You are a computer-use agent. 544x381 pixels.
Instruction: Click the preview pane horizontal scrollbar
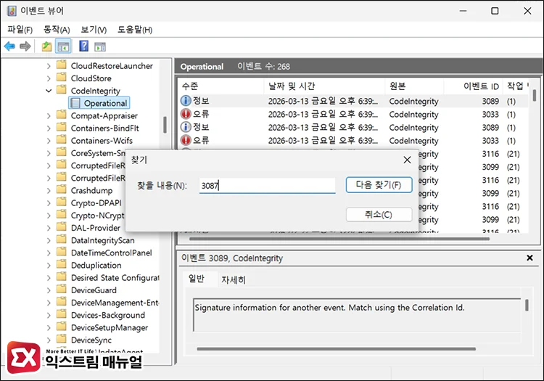pos(336,349)
